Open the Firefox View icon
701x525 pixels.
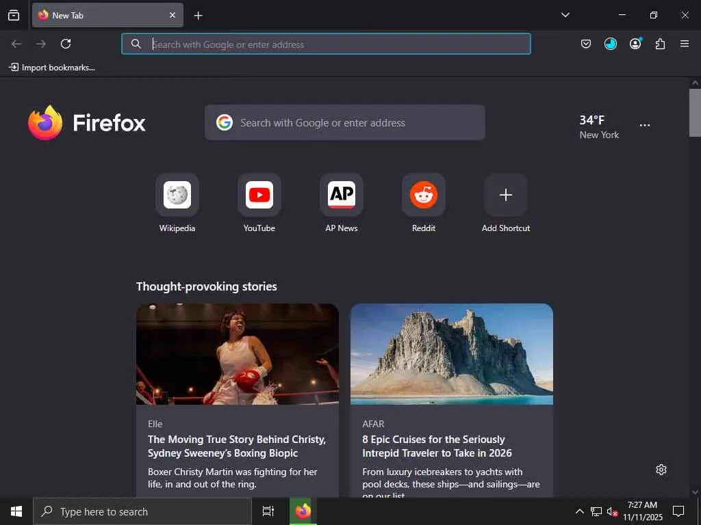(x=14, y=15)
